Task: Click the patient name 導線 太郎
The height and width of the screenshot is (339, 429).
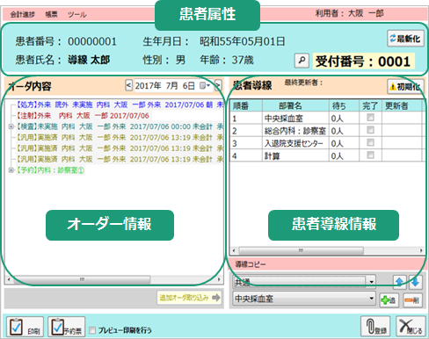Action: (x=89, y=60)
